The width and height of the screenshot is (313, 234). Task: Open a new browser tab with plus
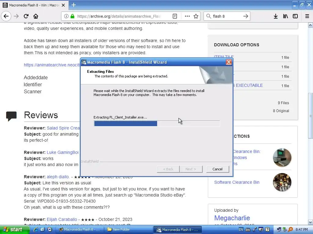[74, 5]
